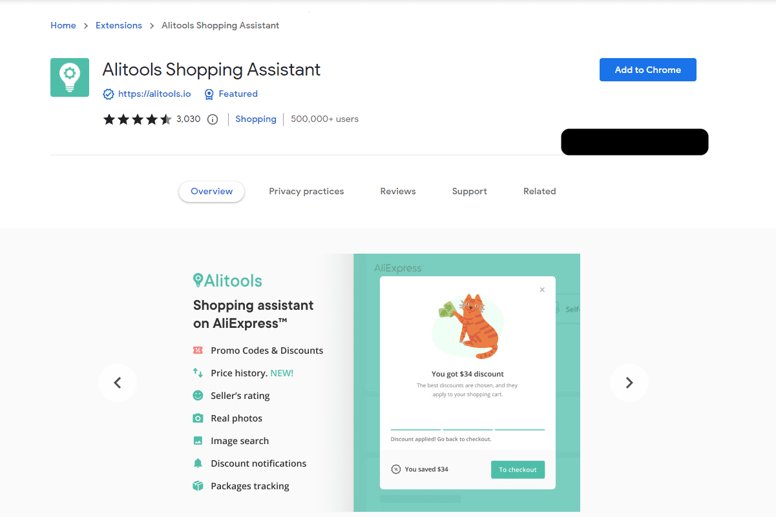
Task: Show next screenshot with right arrow
Action: (x=629, y=383)
